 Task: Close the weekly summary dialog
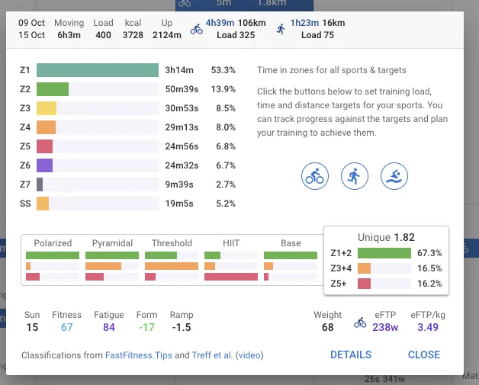pyautogui.click(x=423, y=355)
